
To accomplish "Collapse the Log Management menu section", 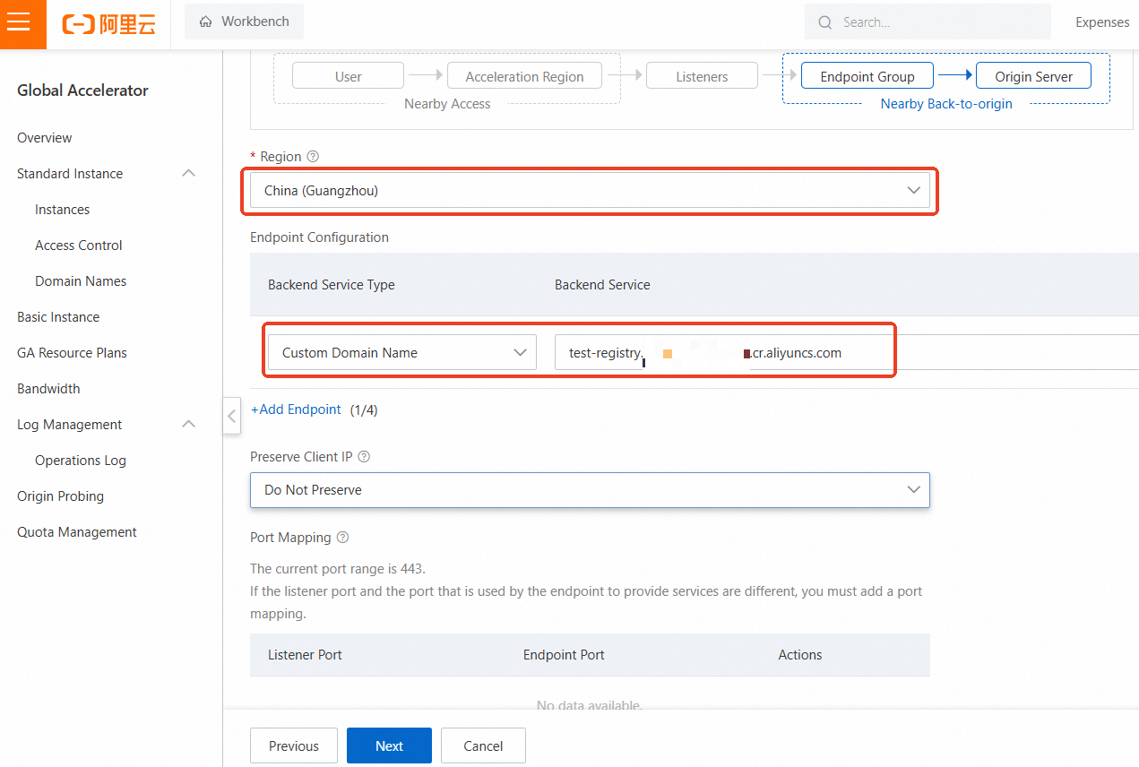I will 189,425.
